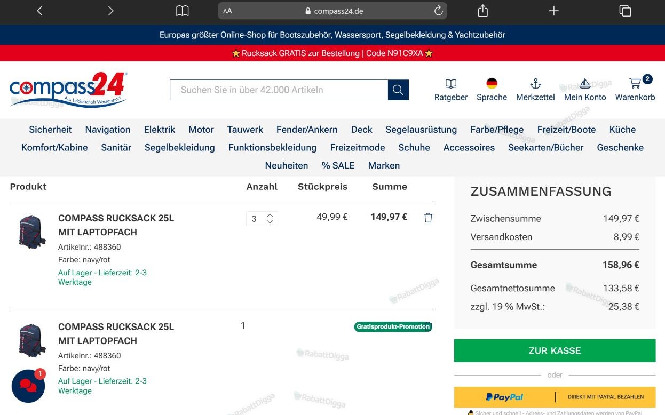Open the % SALE menu item

point(338,165)
